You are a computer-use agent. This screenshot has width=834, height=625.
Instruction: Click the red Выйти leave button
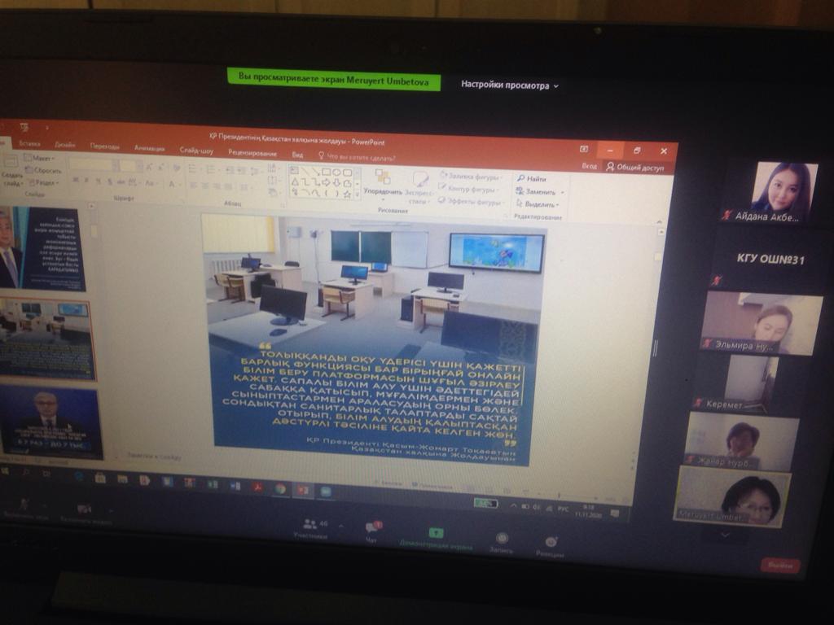coord(779,565)
